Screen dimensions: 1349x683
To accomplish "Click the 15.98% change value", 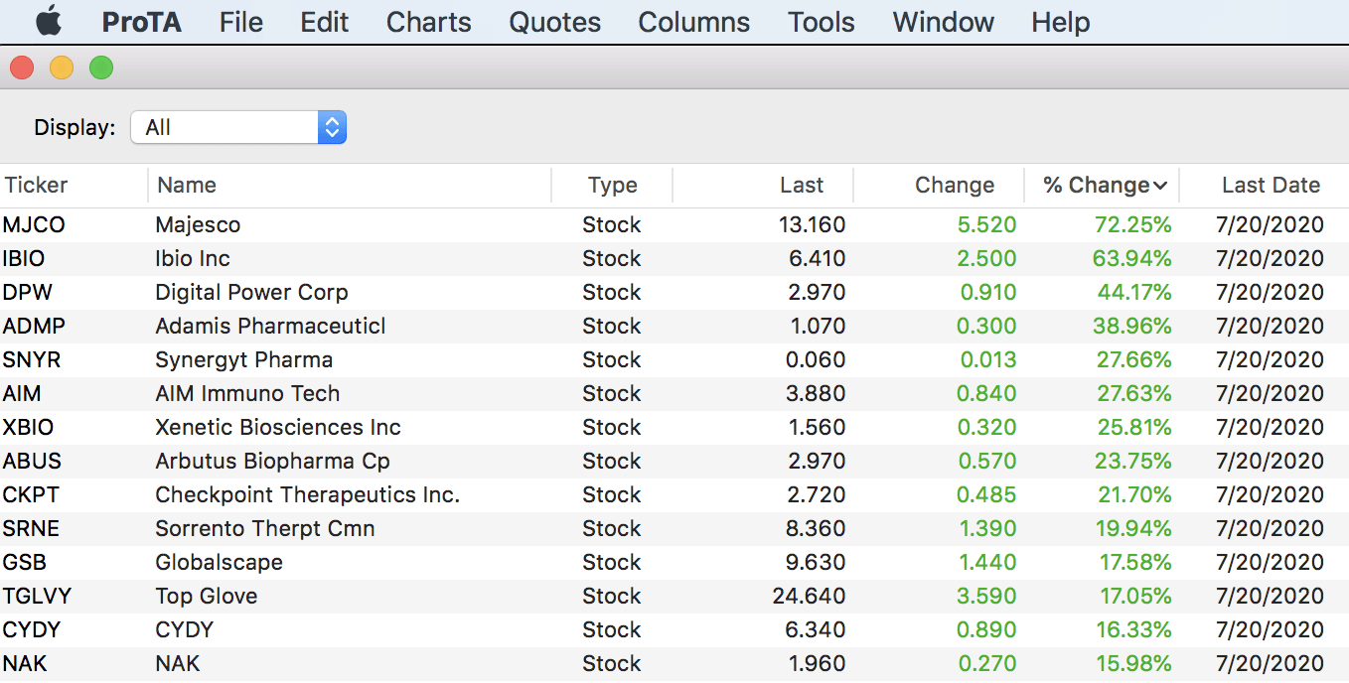I will (x=1134, y=663).
